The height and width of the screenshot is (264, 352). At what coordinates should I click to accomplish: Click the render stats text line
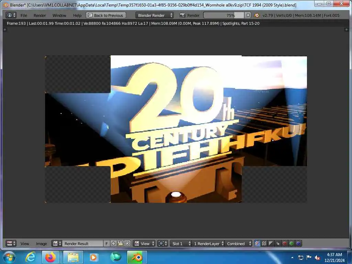[x=133, y=23]
